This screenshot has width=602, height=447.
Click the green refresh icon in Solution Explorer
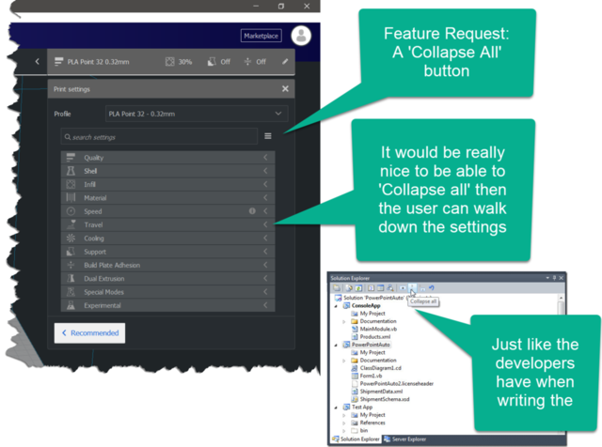click(x=358, y=288)
